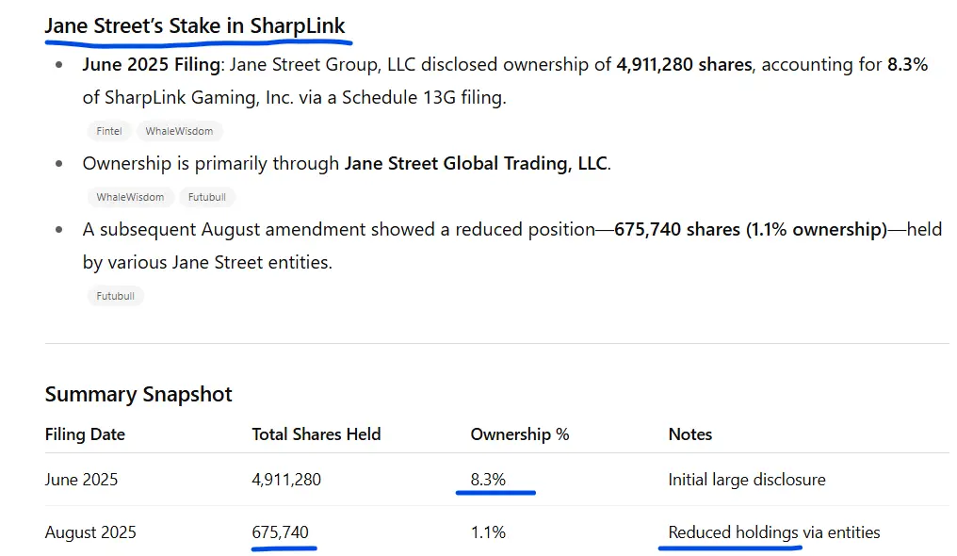Click the underlined 8.3% table cell
Screen dimensions: 957x556
(488, 480)
